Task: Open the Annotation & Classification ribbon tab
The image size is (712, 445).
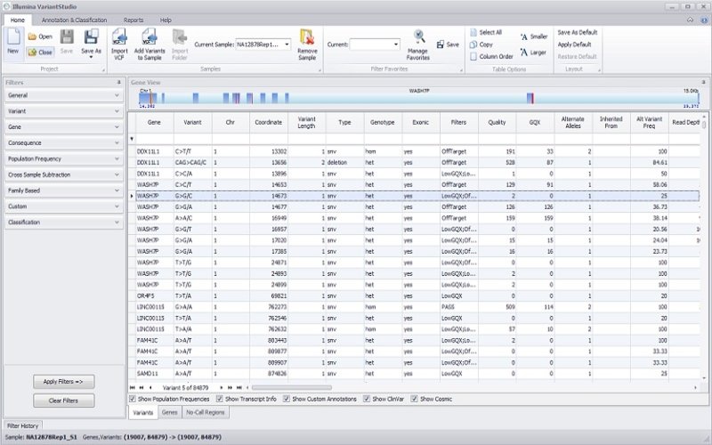Action: pyautogui.click(x=74, y=20)
